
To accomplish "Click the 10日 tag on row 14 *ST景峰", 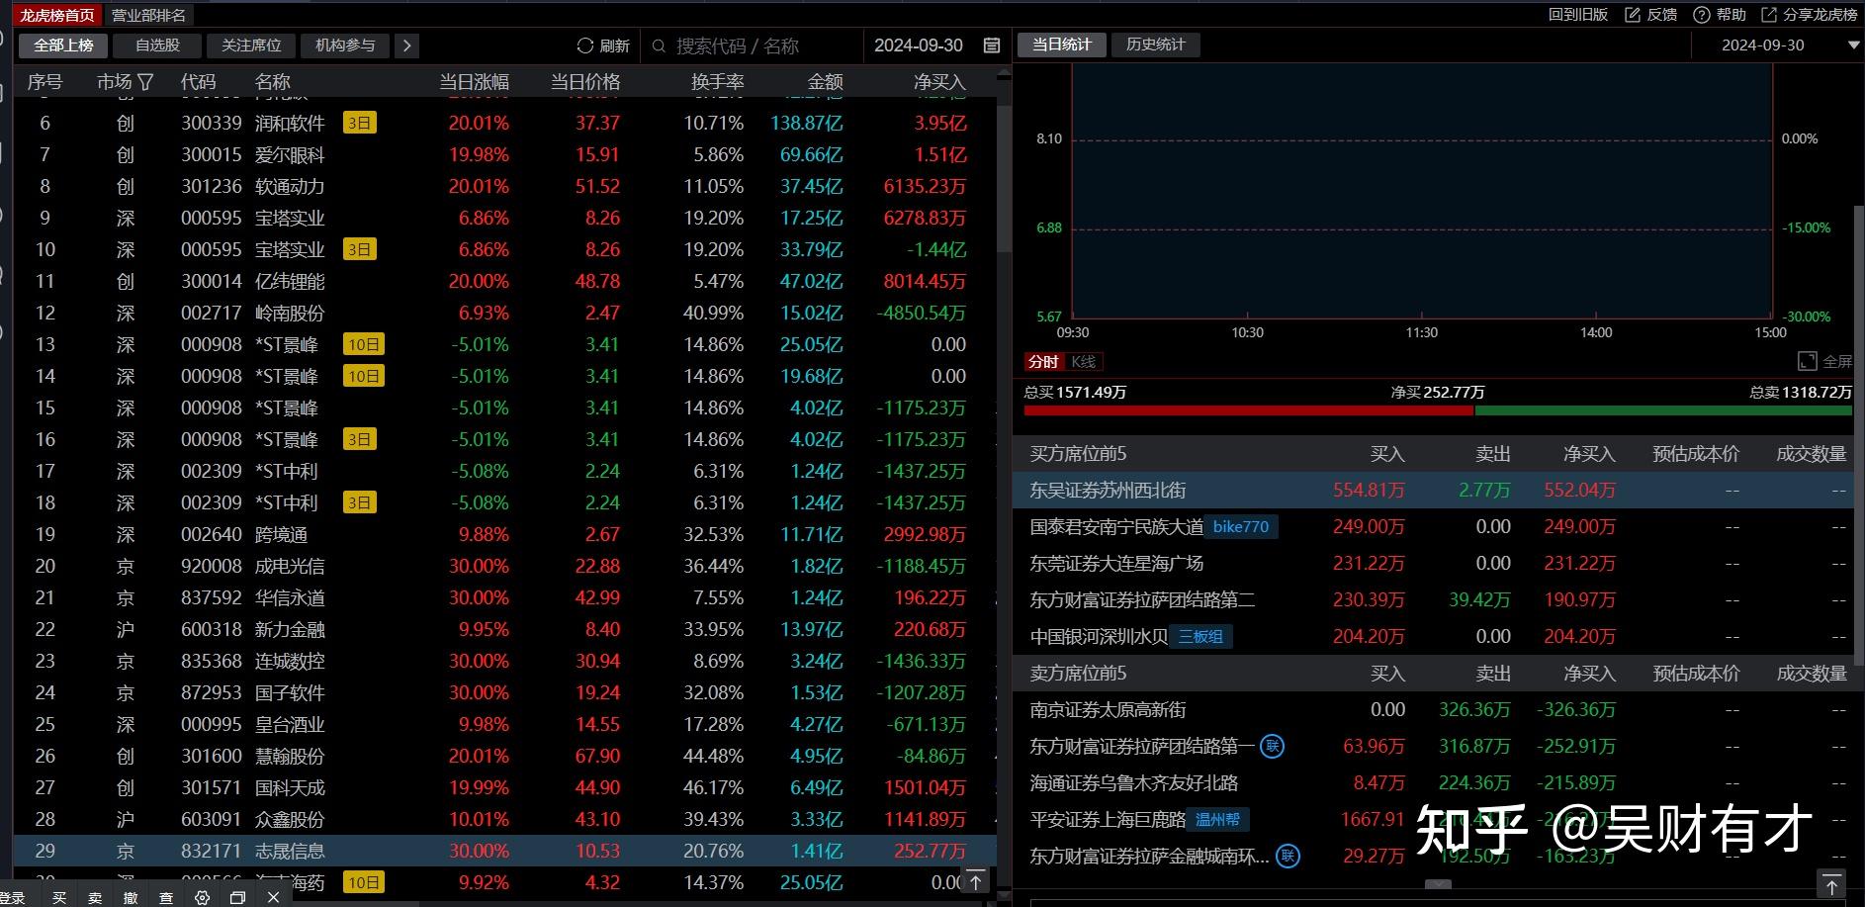I will (x=364, y=376).
